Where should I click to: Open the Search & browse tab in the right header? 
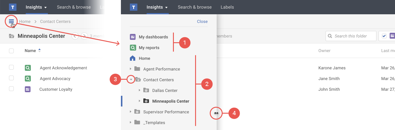pyautogui.click(x=195, y=7)
